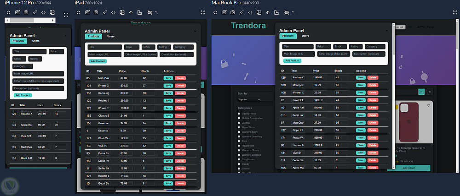
Task: Click price 1499.99 field in MacBook table
Action: click(x=320, y=100)
